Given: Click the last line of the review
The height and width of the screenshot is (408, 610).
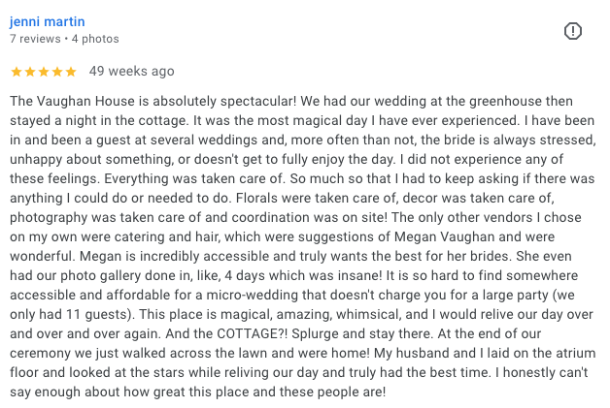Looking at the screenshot, I should click(x=197, y=392).
